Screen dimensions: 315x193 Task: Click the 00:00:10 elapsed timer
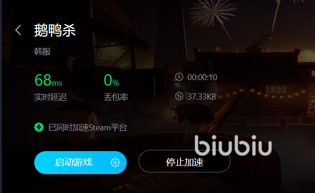coord(202,77)
